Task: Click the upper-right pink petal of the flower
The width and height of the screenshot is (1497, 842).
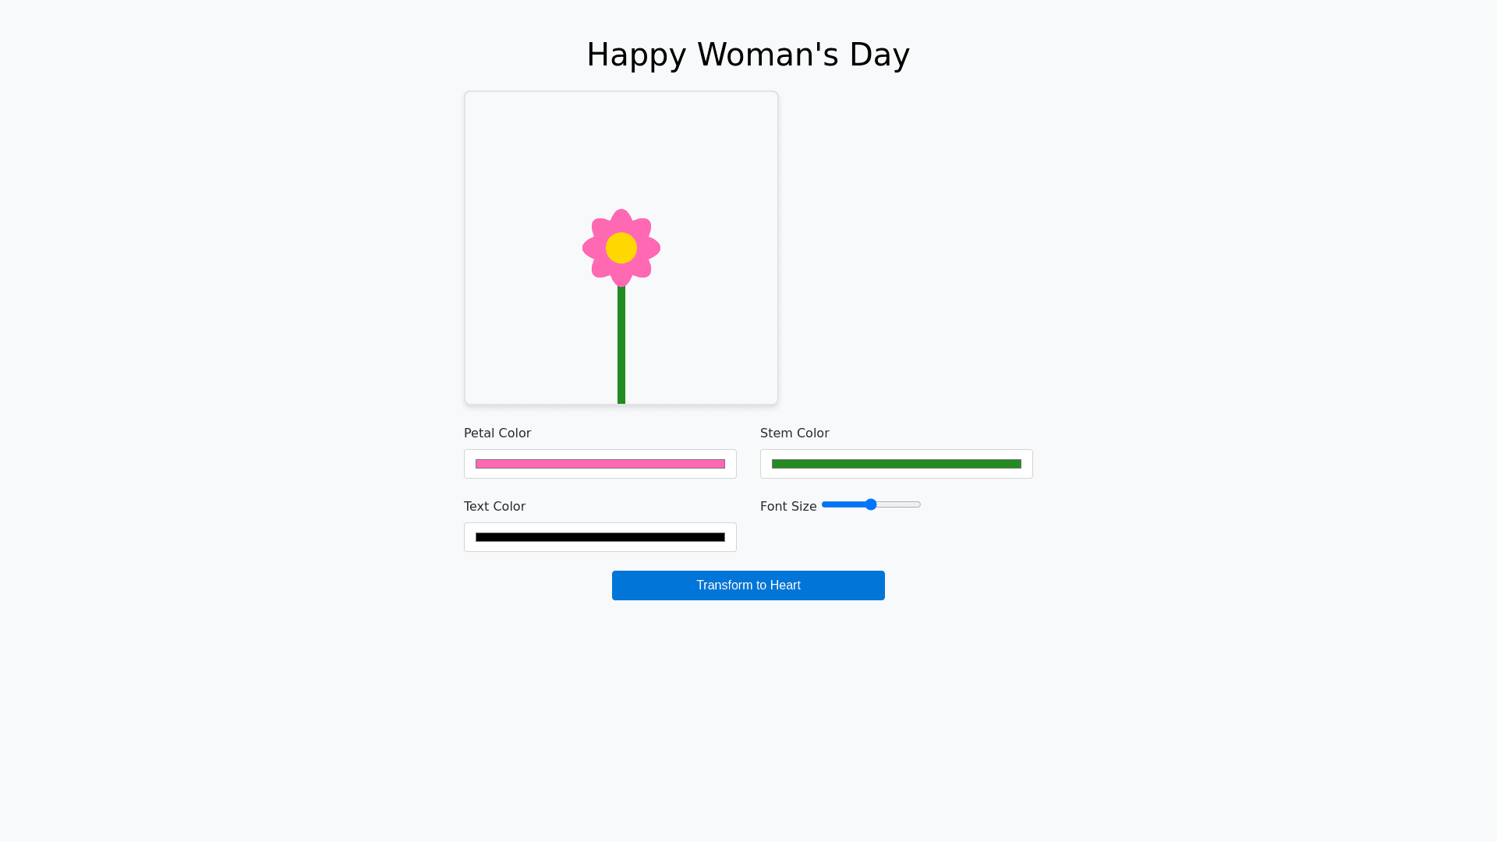Action: coord(642,228)
